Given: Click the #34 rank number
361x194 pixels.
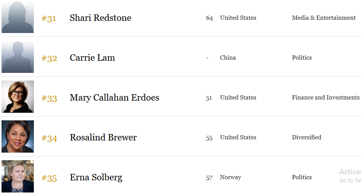Looking at the screenshot, I should coord(49,138).
